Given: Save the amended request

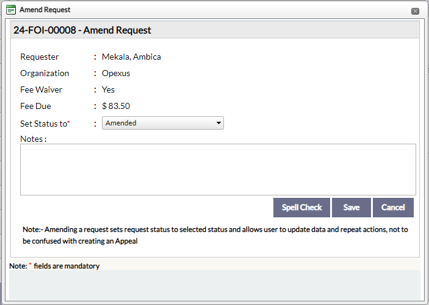Looking at the screenshot, I should click(x=351, y=208).
